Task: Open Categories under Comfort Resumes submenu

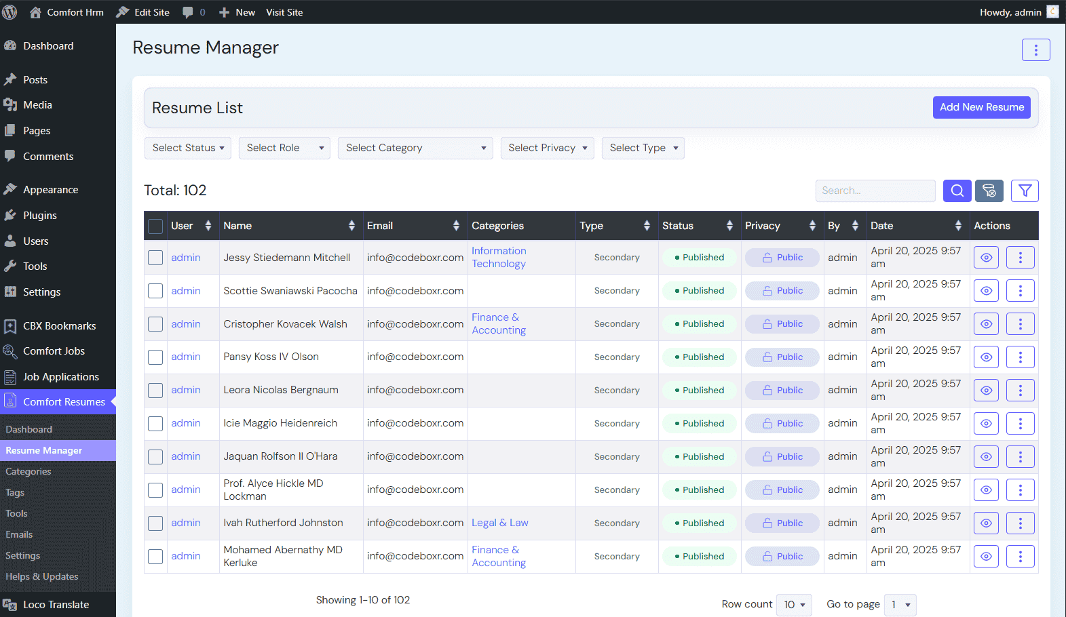Action: click(x=28, y=471)
